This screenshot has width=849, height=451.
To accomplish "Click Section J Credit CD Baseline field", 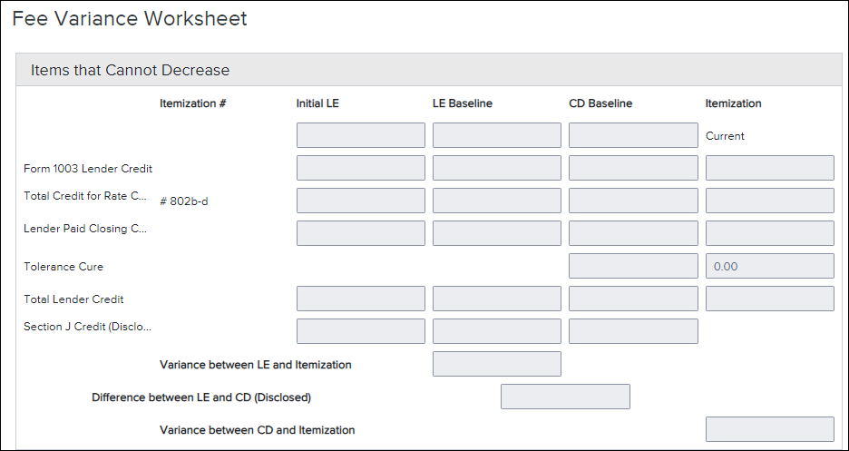I will pyautogui.click(x=633, y=331).
